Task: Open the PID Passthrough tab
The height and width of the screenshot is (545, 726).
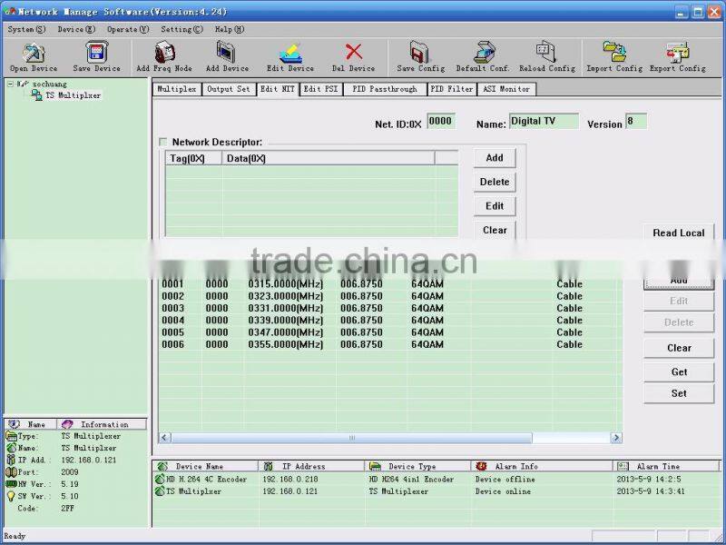Action: pos(384,89)
